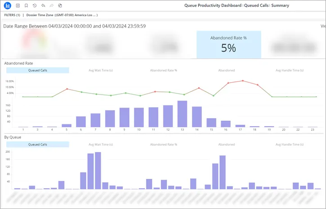326x209 pixels.
Task: Undo the last action with undo arrow
Action: coord(43,5)
